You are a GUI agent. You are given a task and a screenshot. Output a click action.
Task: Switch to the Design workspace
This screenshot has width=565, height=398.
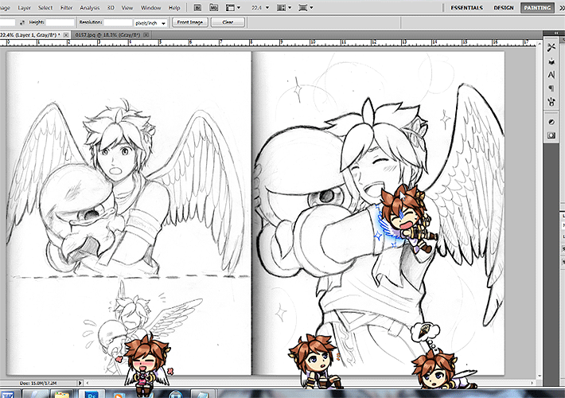coord(504,8)
